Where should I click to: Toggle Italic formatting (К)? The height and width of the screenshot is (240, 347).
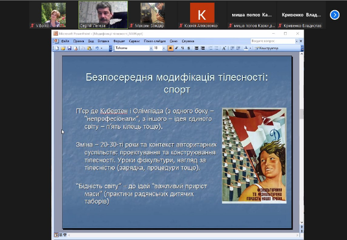point(176,48)
